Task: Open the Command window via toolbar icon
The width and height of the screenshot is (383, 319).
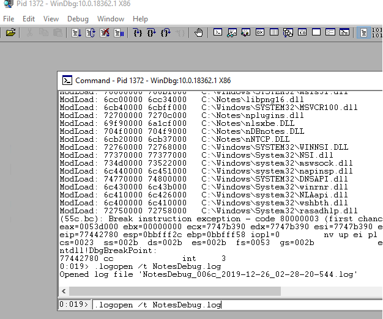Action: click(218, 32)
